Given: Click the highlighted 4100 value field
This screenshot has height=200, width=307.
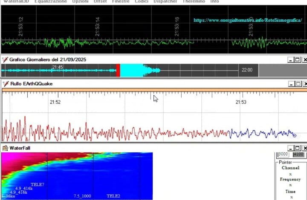Looking at the screenshot, I should pyautogui.click(x=298, y=154).
